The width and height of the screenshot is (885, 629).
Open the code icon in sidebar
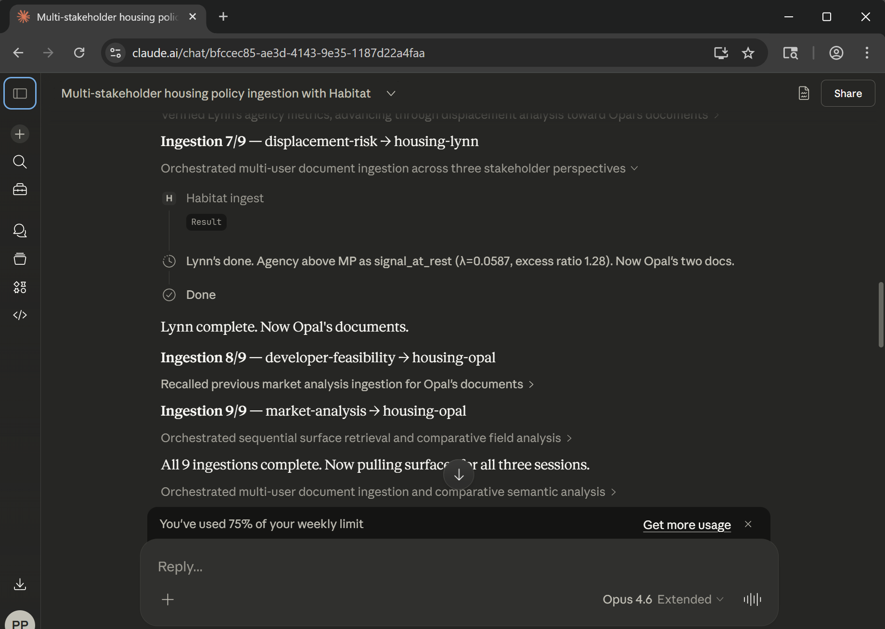click(20, 315)
